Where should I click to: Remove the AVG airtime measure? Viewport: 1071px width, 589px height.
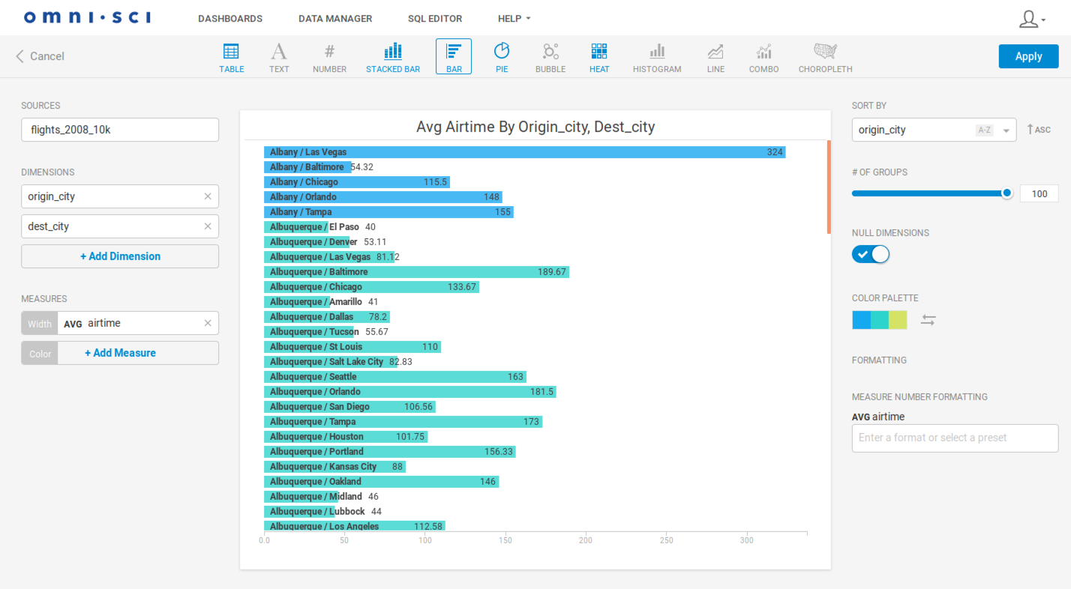pos(208,323)
